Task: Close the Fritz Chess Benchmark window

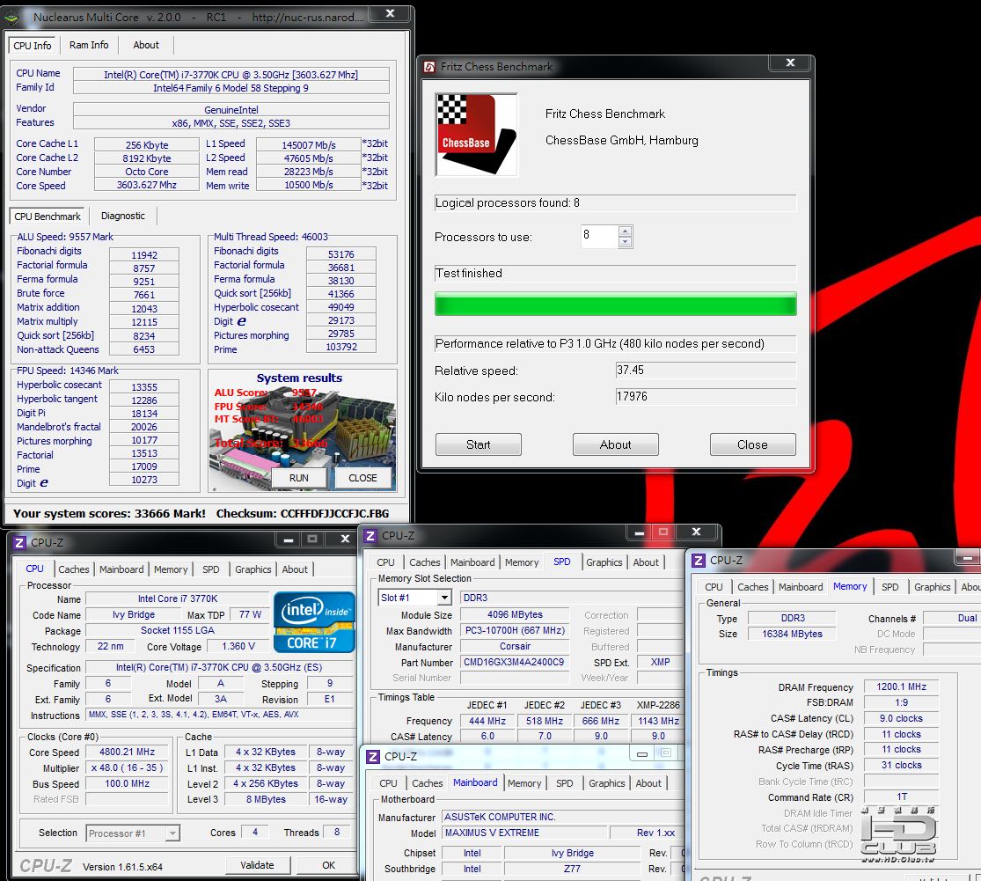Action: point(790,62)
